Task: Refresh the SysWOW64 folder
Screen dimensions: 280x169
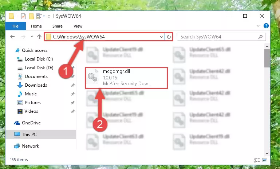Action: (169, 37)
